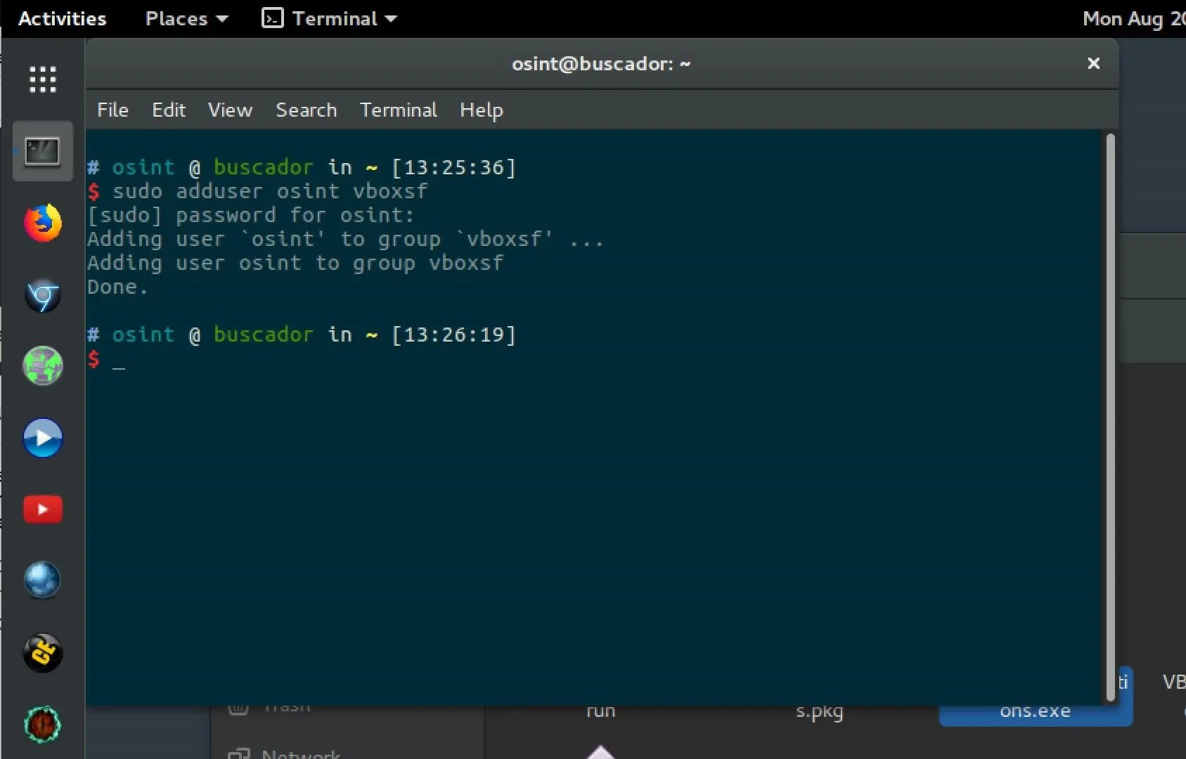This screenshot has height=759, width=1186.
Task: Expand the Places dropdown in top bar
Action: pyautogui.click(x=187, y=18)
